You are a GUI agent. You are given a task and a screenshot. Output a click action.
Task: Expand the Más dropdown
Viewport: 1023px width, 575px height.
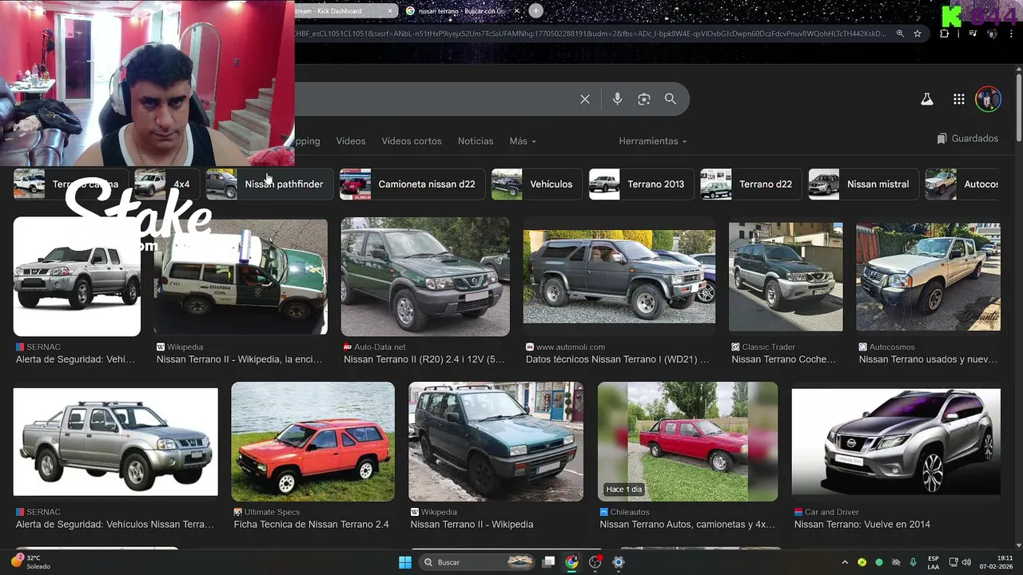pos(523,141)
